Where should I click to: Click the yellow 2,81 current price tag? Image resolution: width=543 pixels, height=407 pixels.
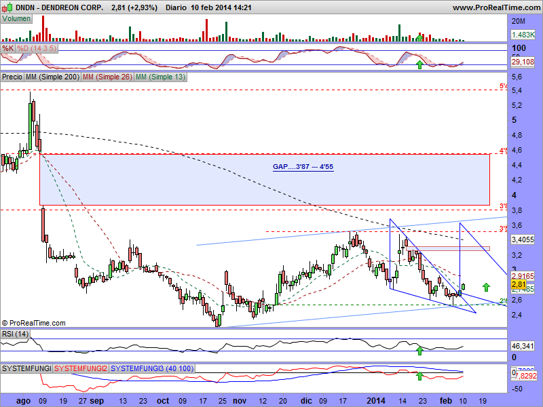click(519, 285)
